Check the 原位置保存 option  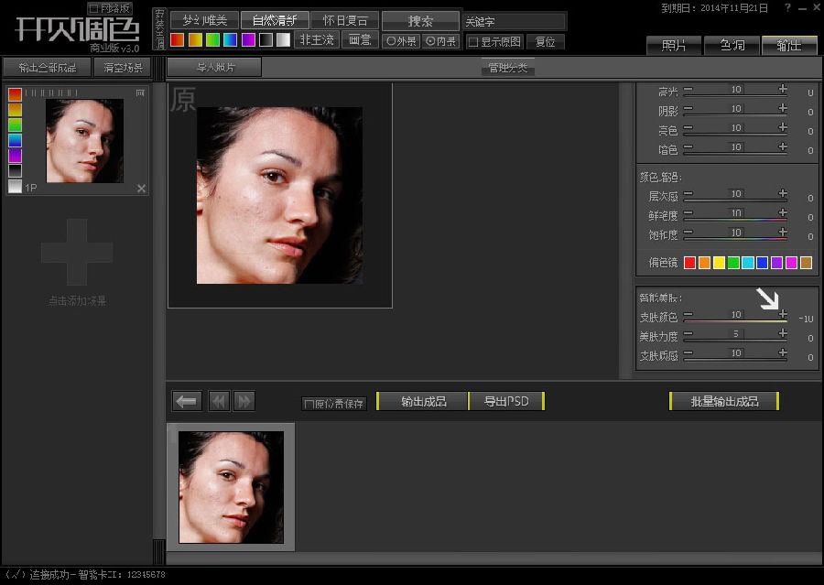pyautogui.click(x=309, y=404)
